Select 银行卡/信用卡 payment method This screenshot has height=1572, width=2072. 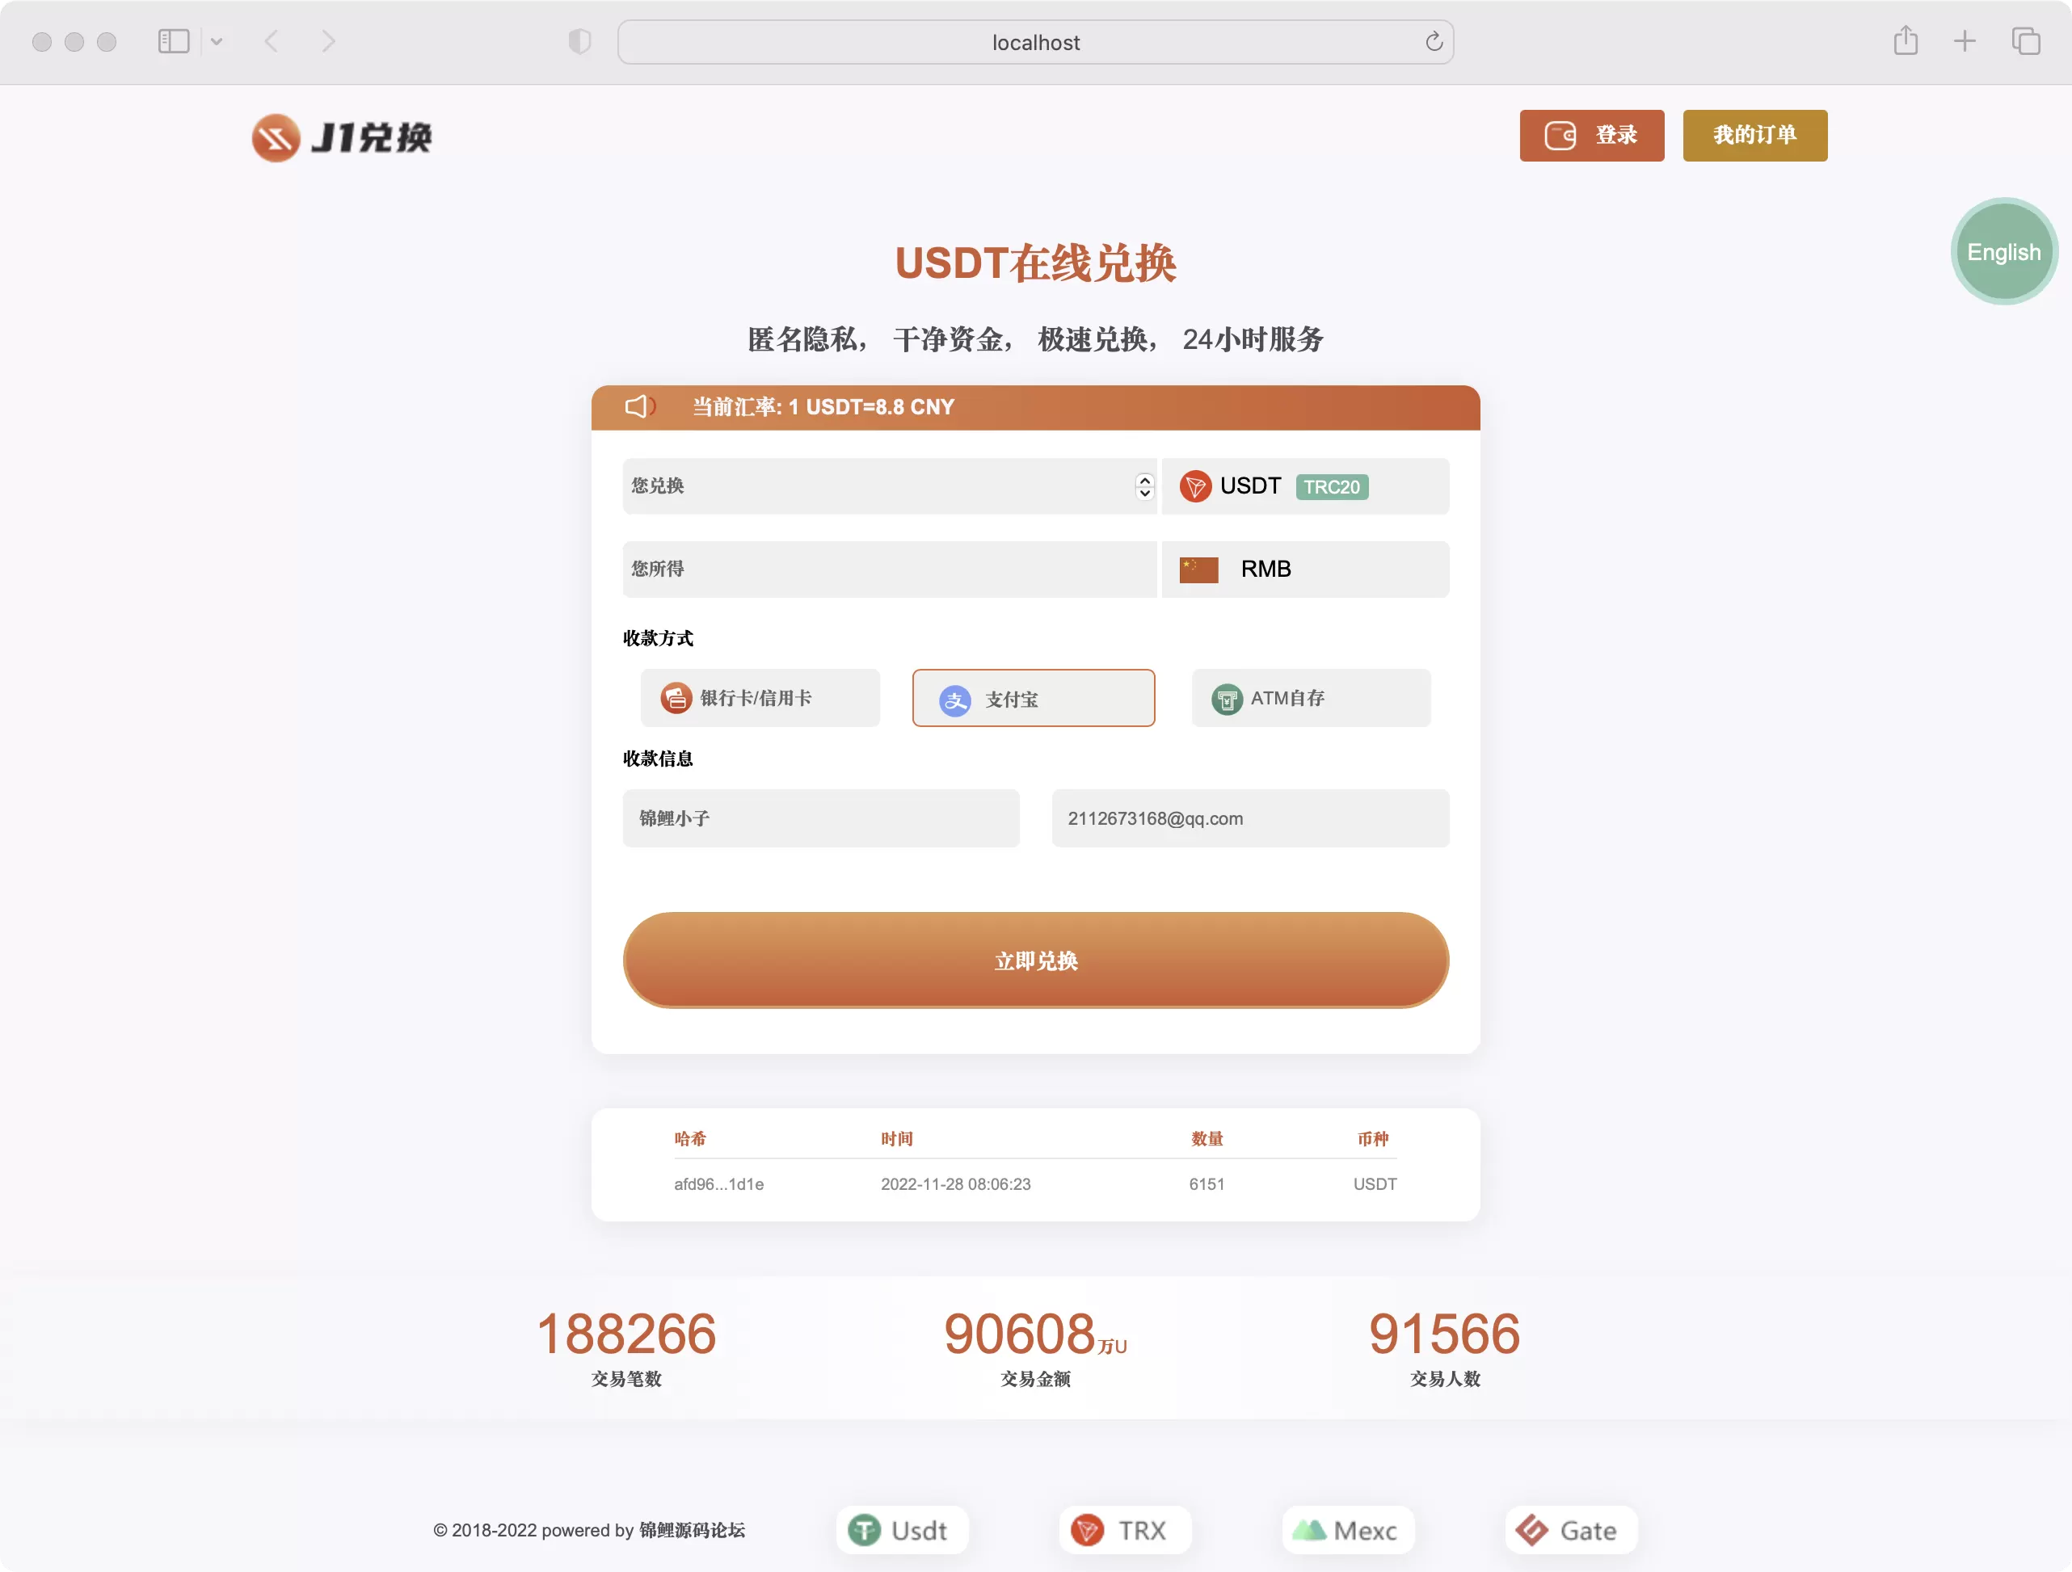[x=760, y=697]
